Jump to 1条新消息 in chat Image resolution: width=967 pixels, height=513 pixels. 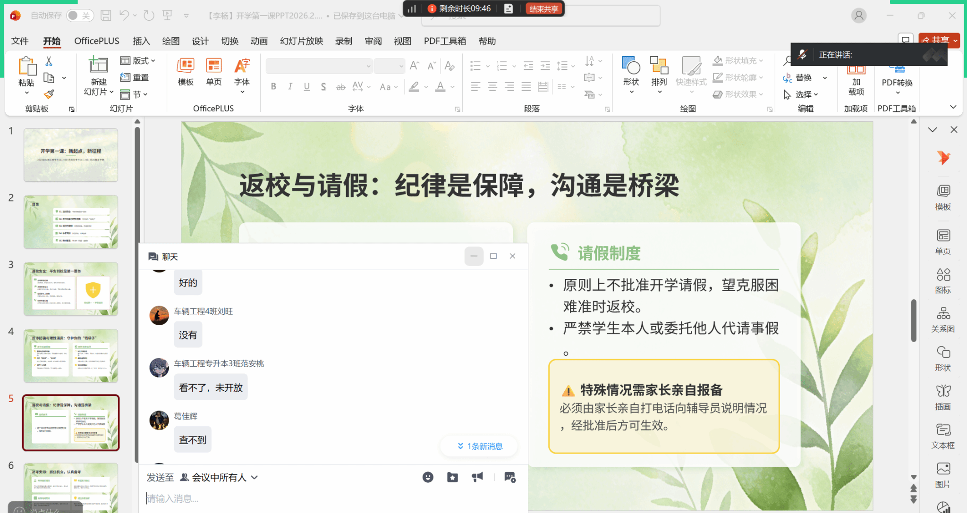[x=480, y=446]
